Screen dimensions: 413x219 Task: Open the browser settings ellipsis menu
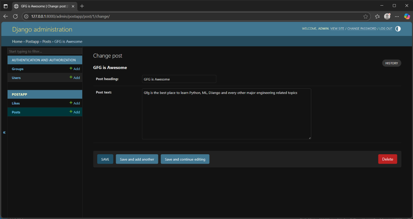click(x=397, y=16)
